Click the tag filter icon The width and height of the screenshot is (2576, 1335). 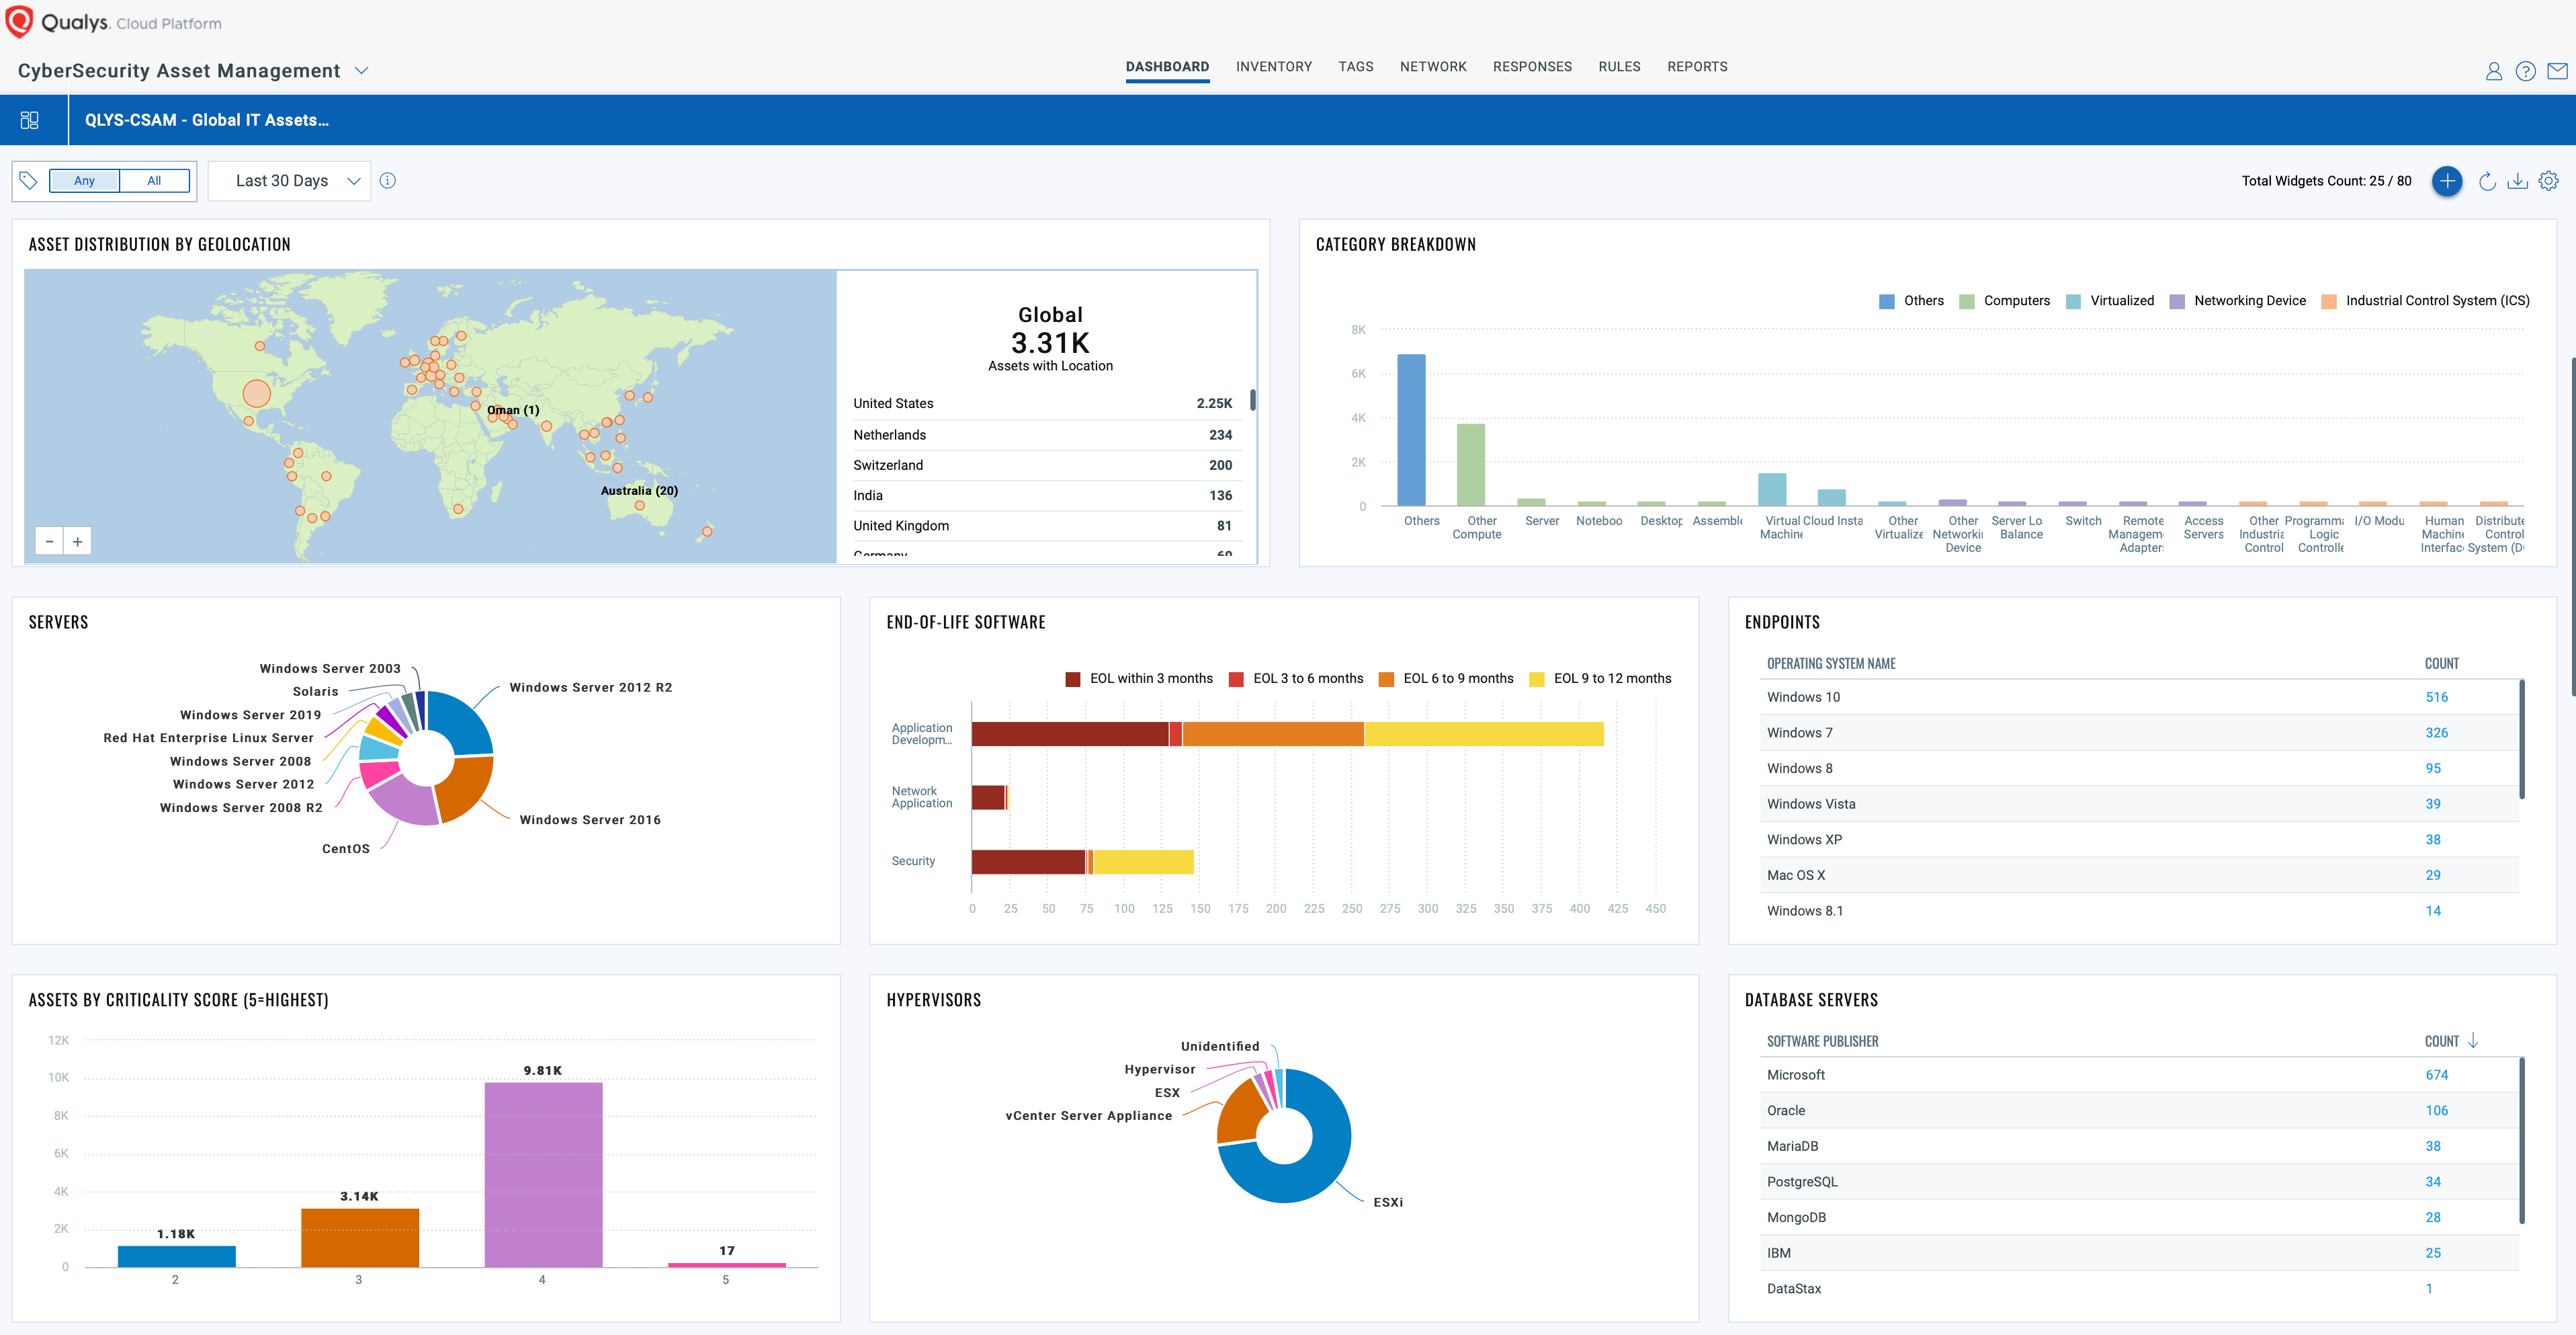[29, 181]
